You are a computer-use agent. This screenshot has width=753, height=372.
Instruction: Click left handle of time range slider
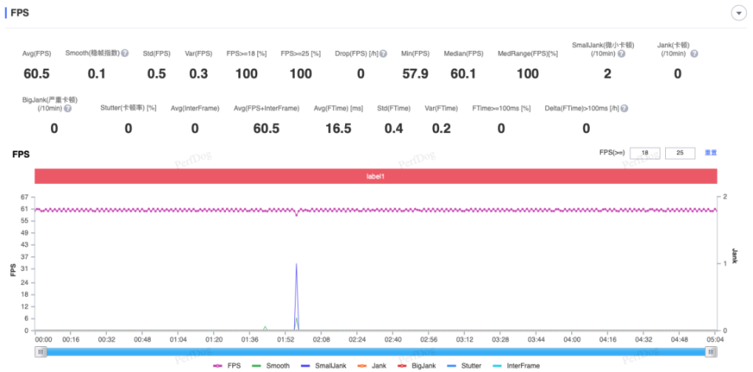coord(41,352)
